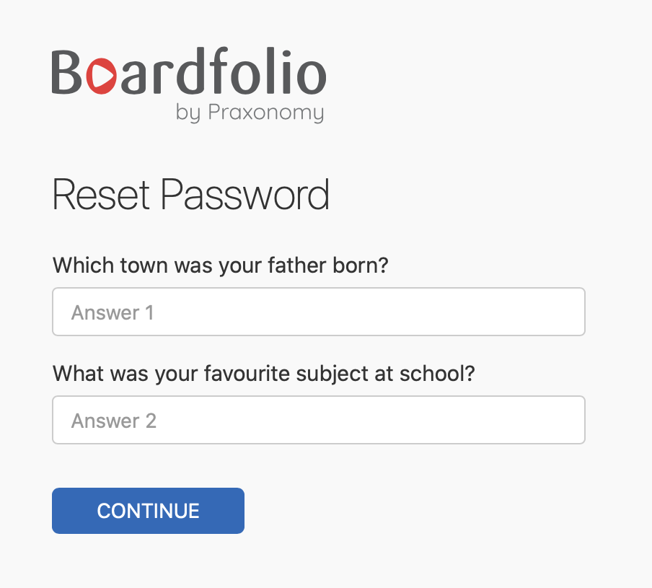652x588 pixels.
Task: Select the father's birth town answer box
Action: pos(319,312)
